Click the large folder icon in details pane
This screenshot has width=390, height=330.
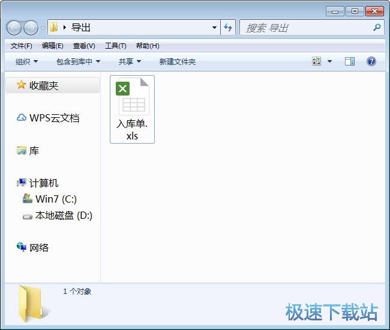point(32,304)
